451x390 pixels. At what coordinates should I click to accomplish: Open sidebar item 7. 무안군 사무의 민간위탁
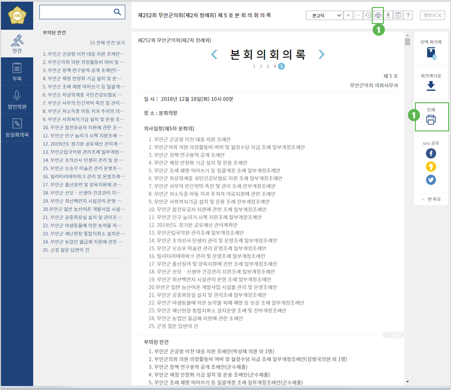84,103
